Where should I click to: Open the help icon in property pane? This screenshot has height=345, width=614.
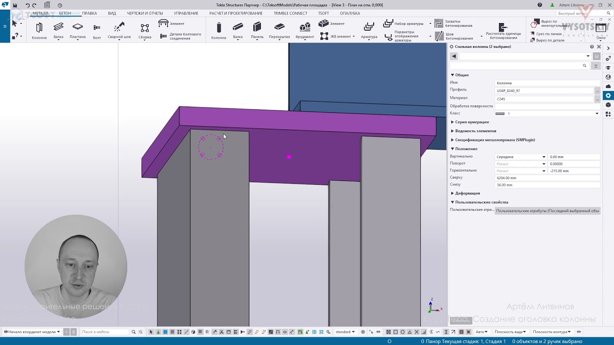tap(592, 46)
